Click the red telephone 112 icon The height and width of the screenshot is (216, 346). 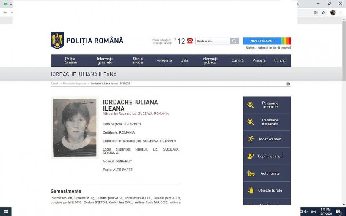(x=190, y=41)
